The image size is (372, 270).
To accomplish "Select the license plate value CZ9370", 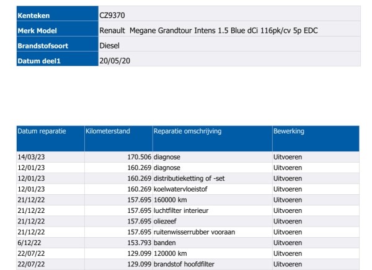I will [x=115, y=15].
